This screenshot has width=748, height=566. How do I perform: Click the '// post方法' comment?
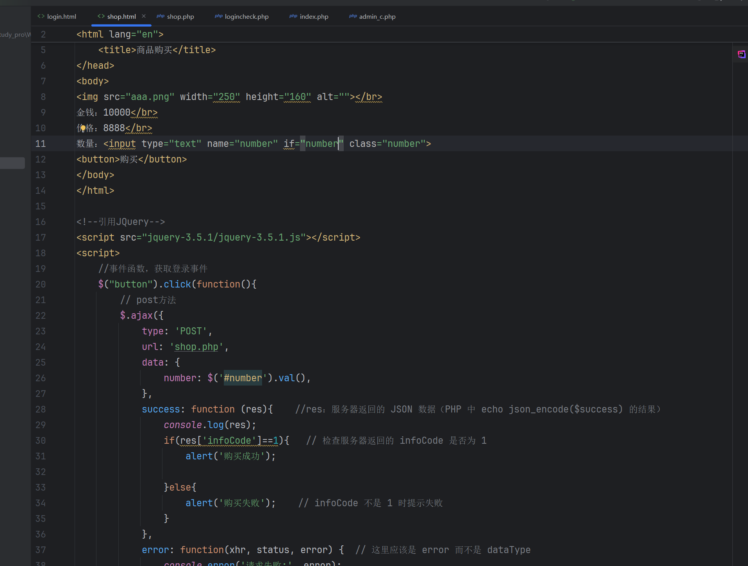(148, 300)
